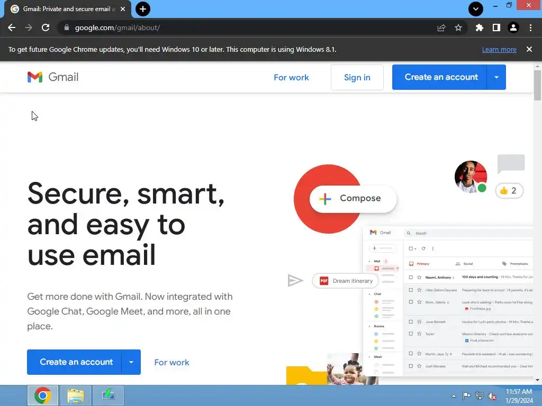The image size is (542, 406).
Task: Click the Social tab in the inbox illustration
Action: pyautogui.click(x=464, y=264)
